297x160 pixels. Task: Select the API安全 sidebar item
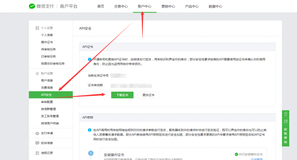51,95
